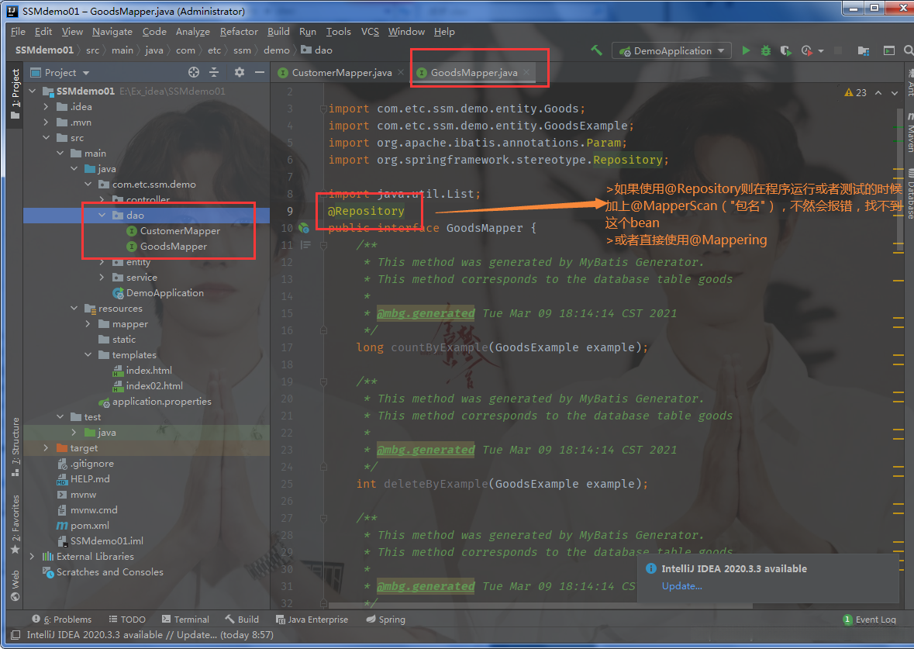914x649 pixels.
Task: Click the collapse all icon in Project panel
Action: point(216,72)
